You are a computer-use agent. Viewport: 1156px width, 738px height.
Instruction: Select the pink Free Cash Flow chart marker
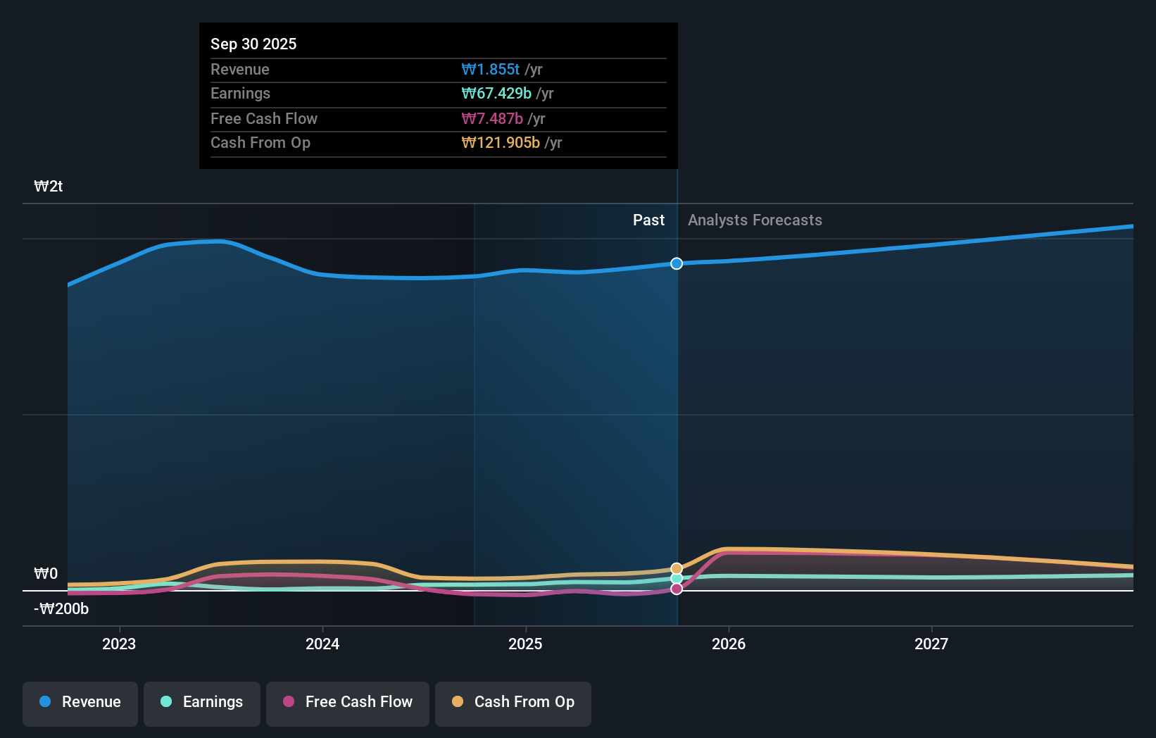[676, 589]
